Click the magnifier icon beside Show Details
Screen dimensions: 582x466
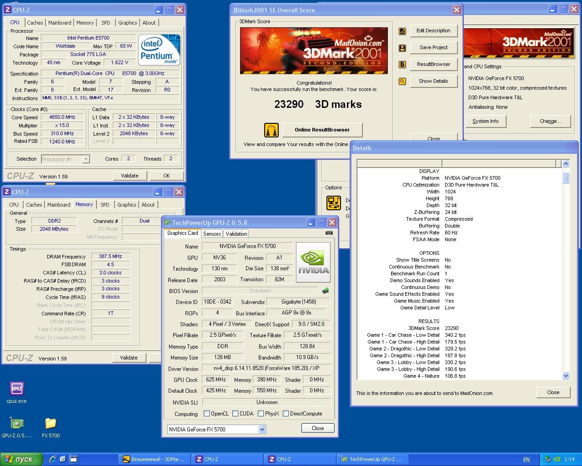click(x=402, y=81)
